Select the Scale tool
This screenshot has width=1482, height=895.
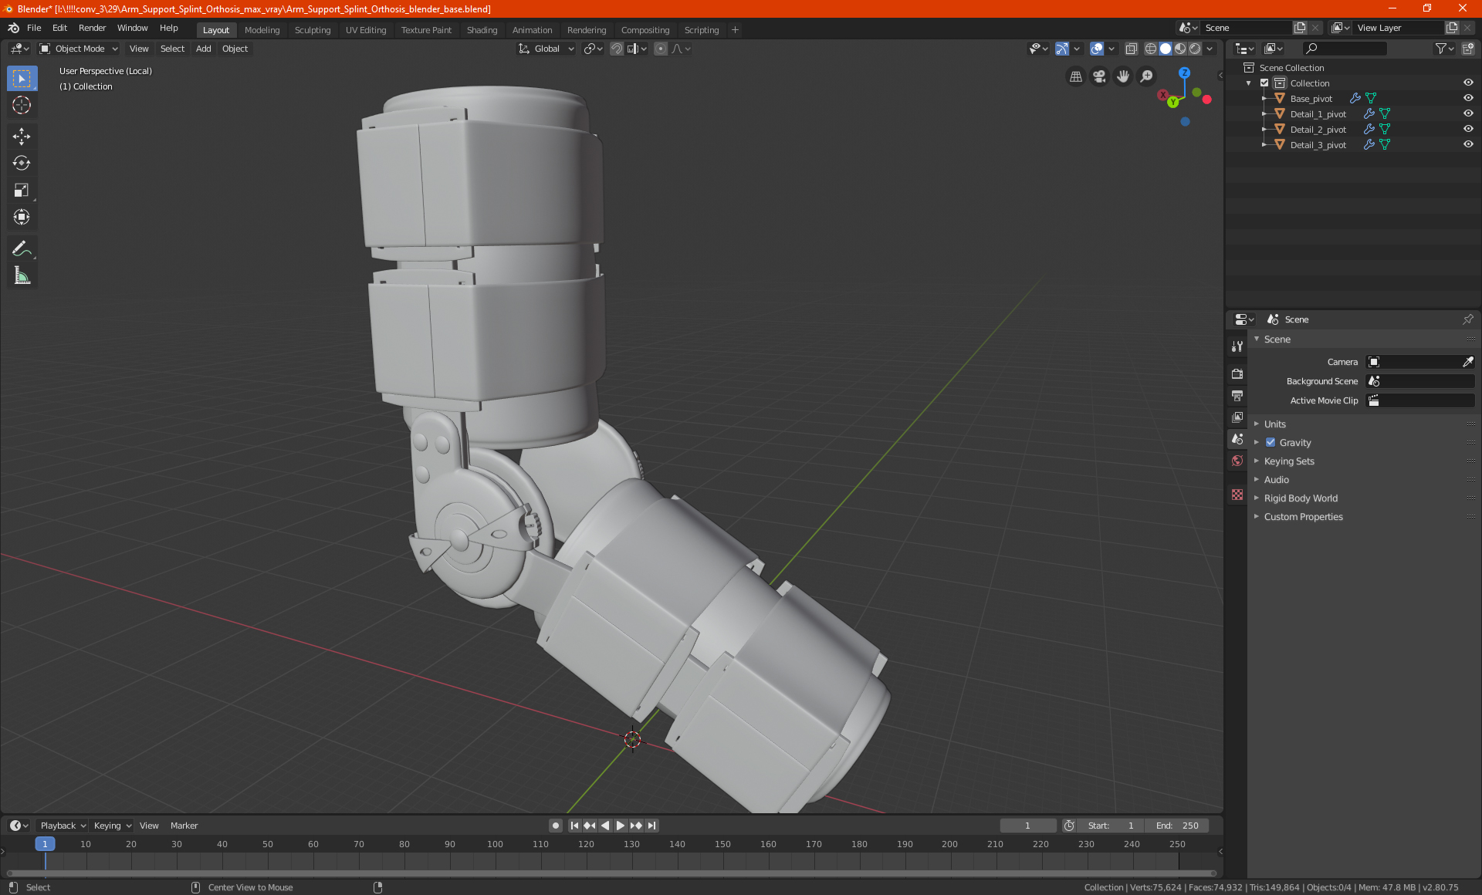click(x=22, y=191)
